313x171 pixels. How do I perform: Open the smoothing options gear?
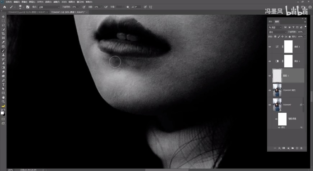tap(128, 7)
